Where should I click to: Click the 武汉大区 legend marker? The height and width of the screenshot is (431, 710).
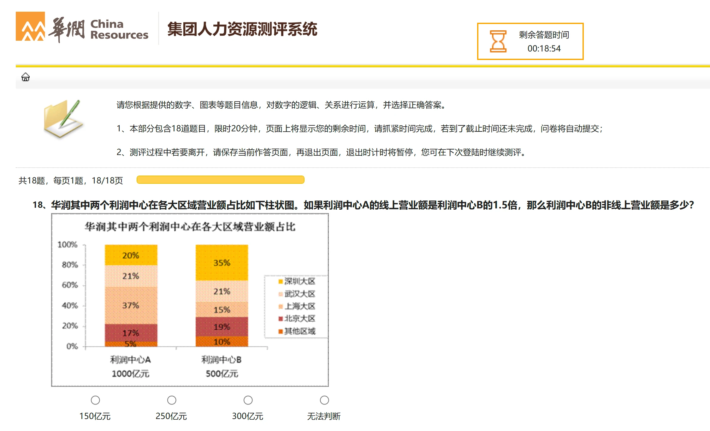[x=280, y=294]
